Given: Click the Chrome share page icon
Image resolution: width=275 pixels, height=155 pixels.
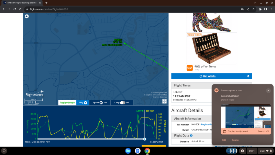Looking at the screenshot, I should click(248, 9).
